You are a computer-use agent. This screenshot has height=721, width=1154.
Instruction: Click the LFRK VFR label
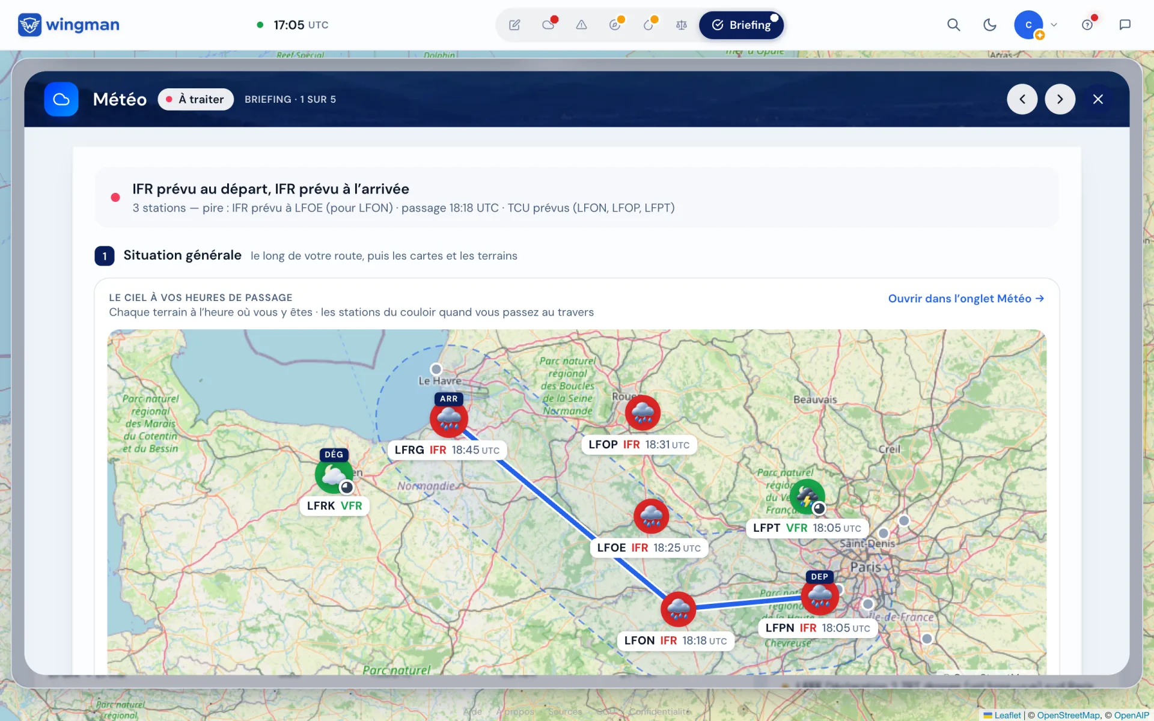(334, 506)
